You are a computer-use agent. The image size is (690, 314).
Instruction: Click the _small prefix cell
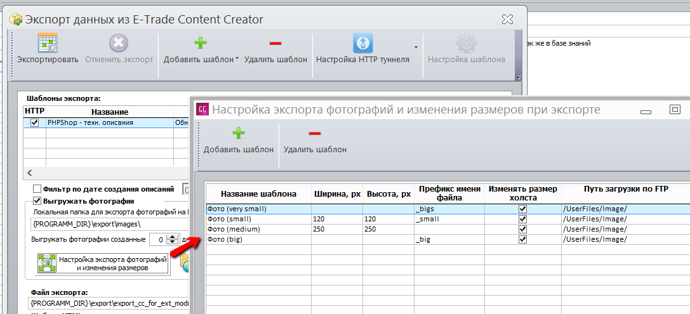tap(449, 219)
